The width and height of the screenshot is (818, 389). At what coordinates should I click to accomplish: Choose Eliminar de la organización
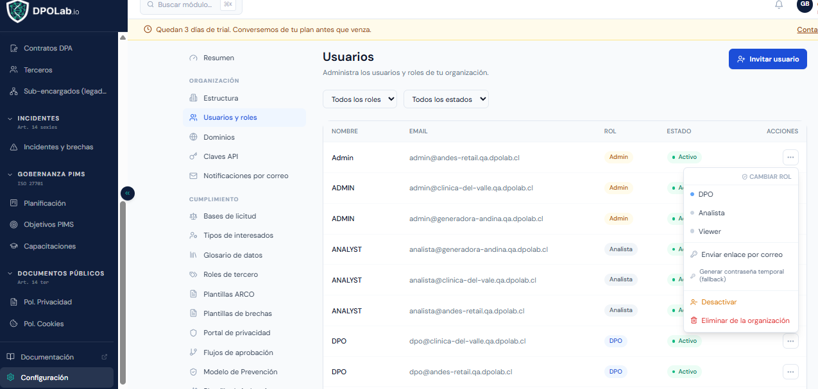741,320
